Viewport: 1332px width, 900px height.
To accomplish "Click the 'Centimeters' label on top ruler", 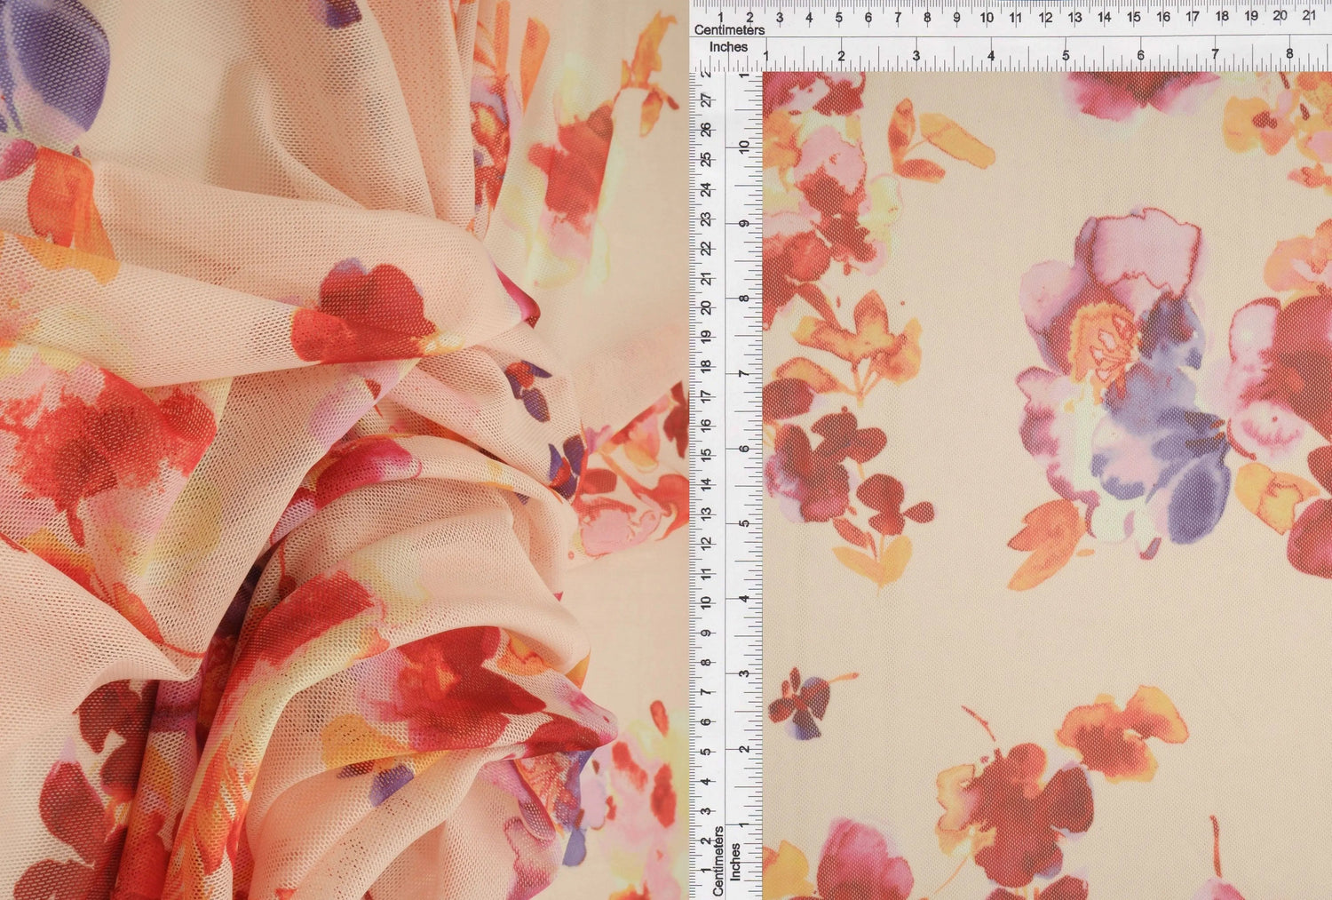I will point(730,29).
